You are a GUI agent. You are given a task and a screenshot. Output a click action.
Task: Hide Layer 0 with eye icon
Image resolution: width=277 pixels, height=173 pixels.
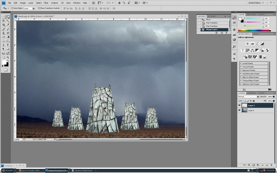point(239,110)
